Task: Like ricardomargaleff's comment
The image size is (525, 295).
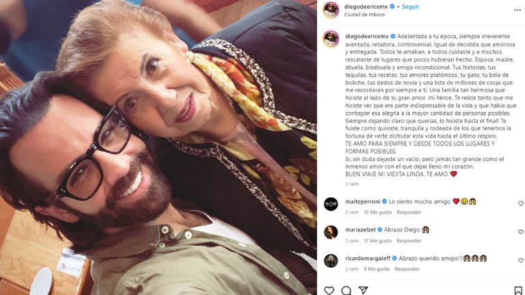Action: pyautogui.click(x=520, y=259)
